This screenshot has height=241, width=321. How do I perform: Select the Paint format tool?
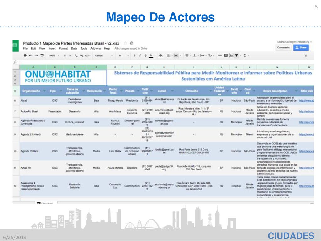(42, 56)
